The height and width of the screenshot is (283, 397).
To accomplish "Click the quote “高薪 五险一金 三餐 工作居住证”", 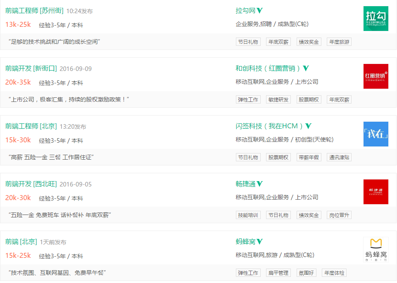I will pos(51,157).
